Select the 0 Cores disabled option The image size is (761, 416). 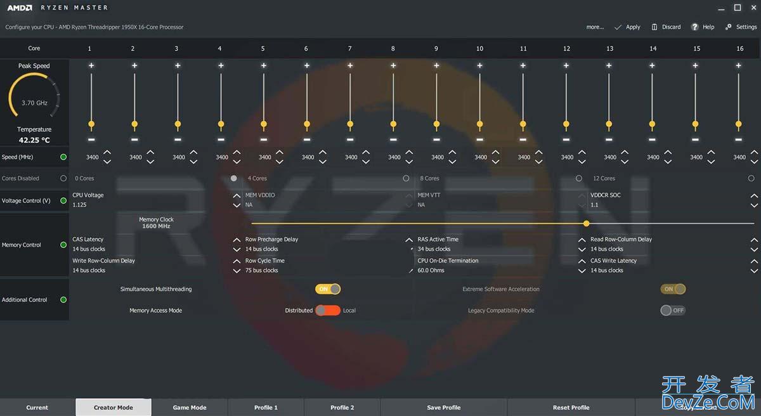tap(234, 178)
